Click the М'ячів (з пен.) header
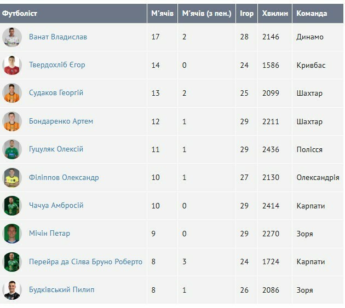Image resolution: width=345 pixels, height=308 pixels. coord(206,13)
